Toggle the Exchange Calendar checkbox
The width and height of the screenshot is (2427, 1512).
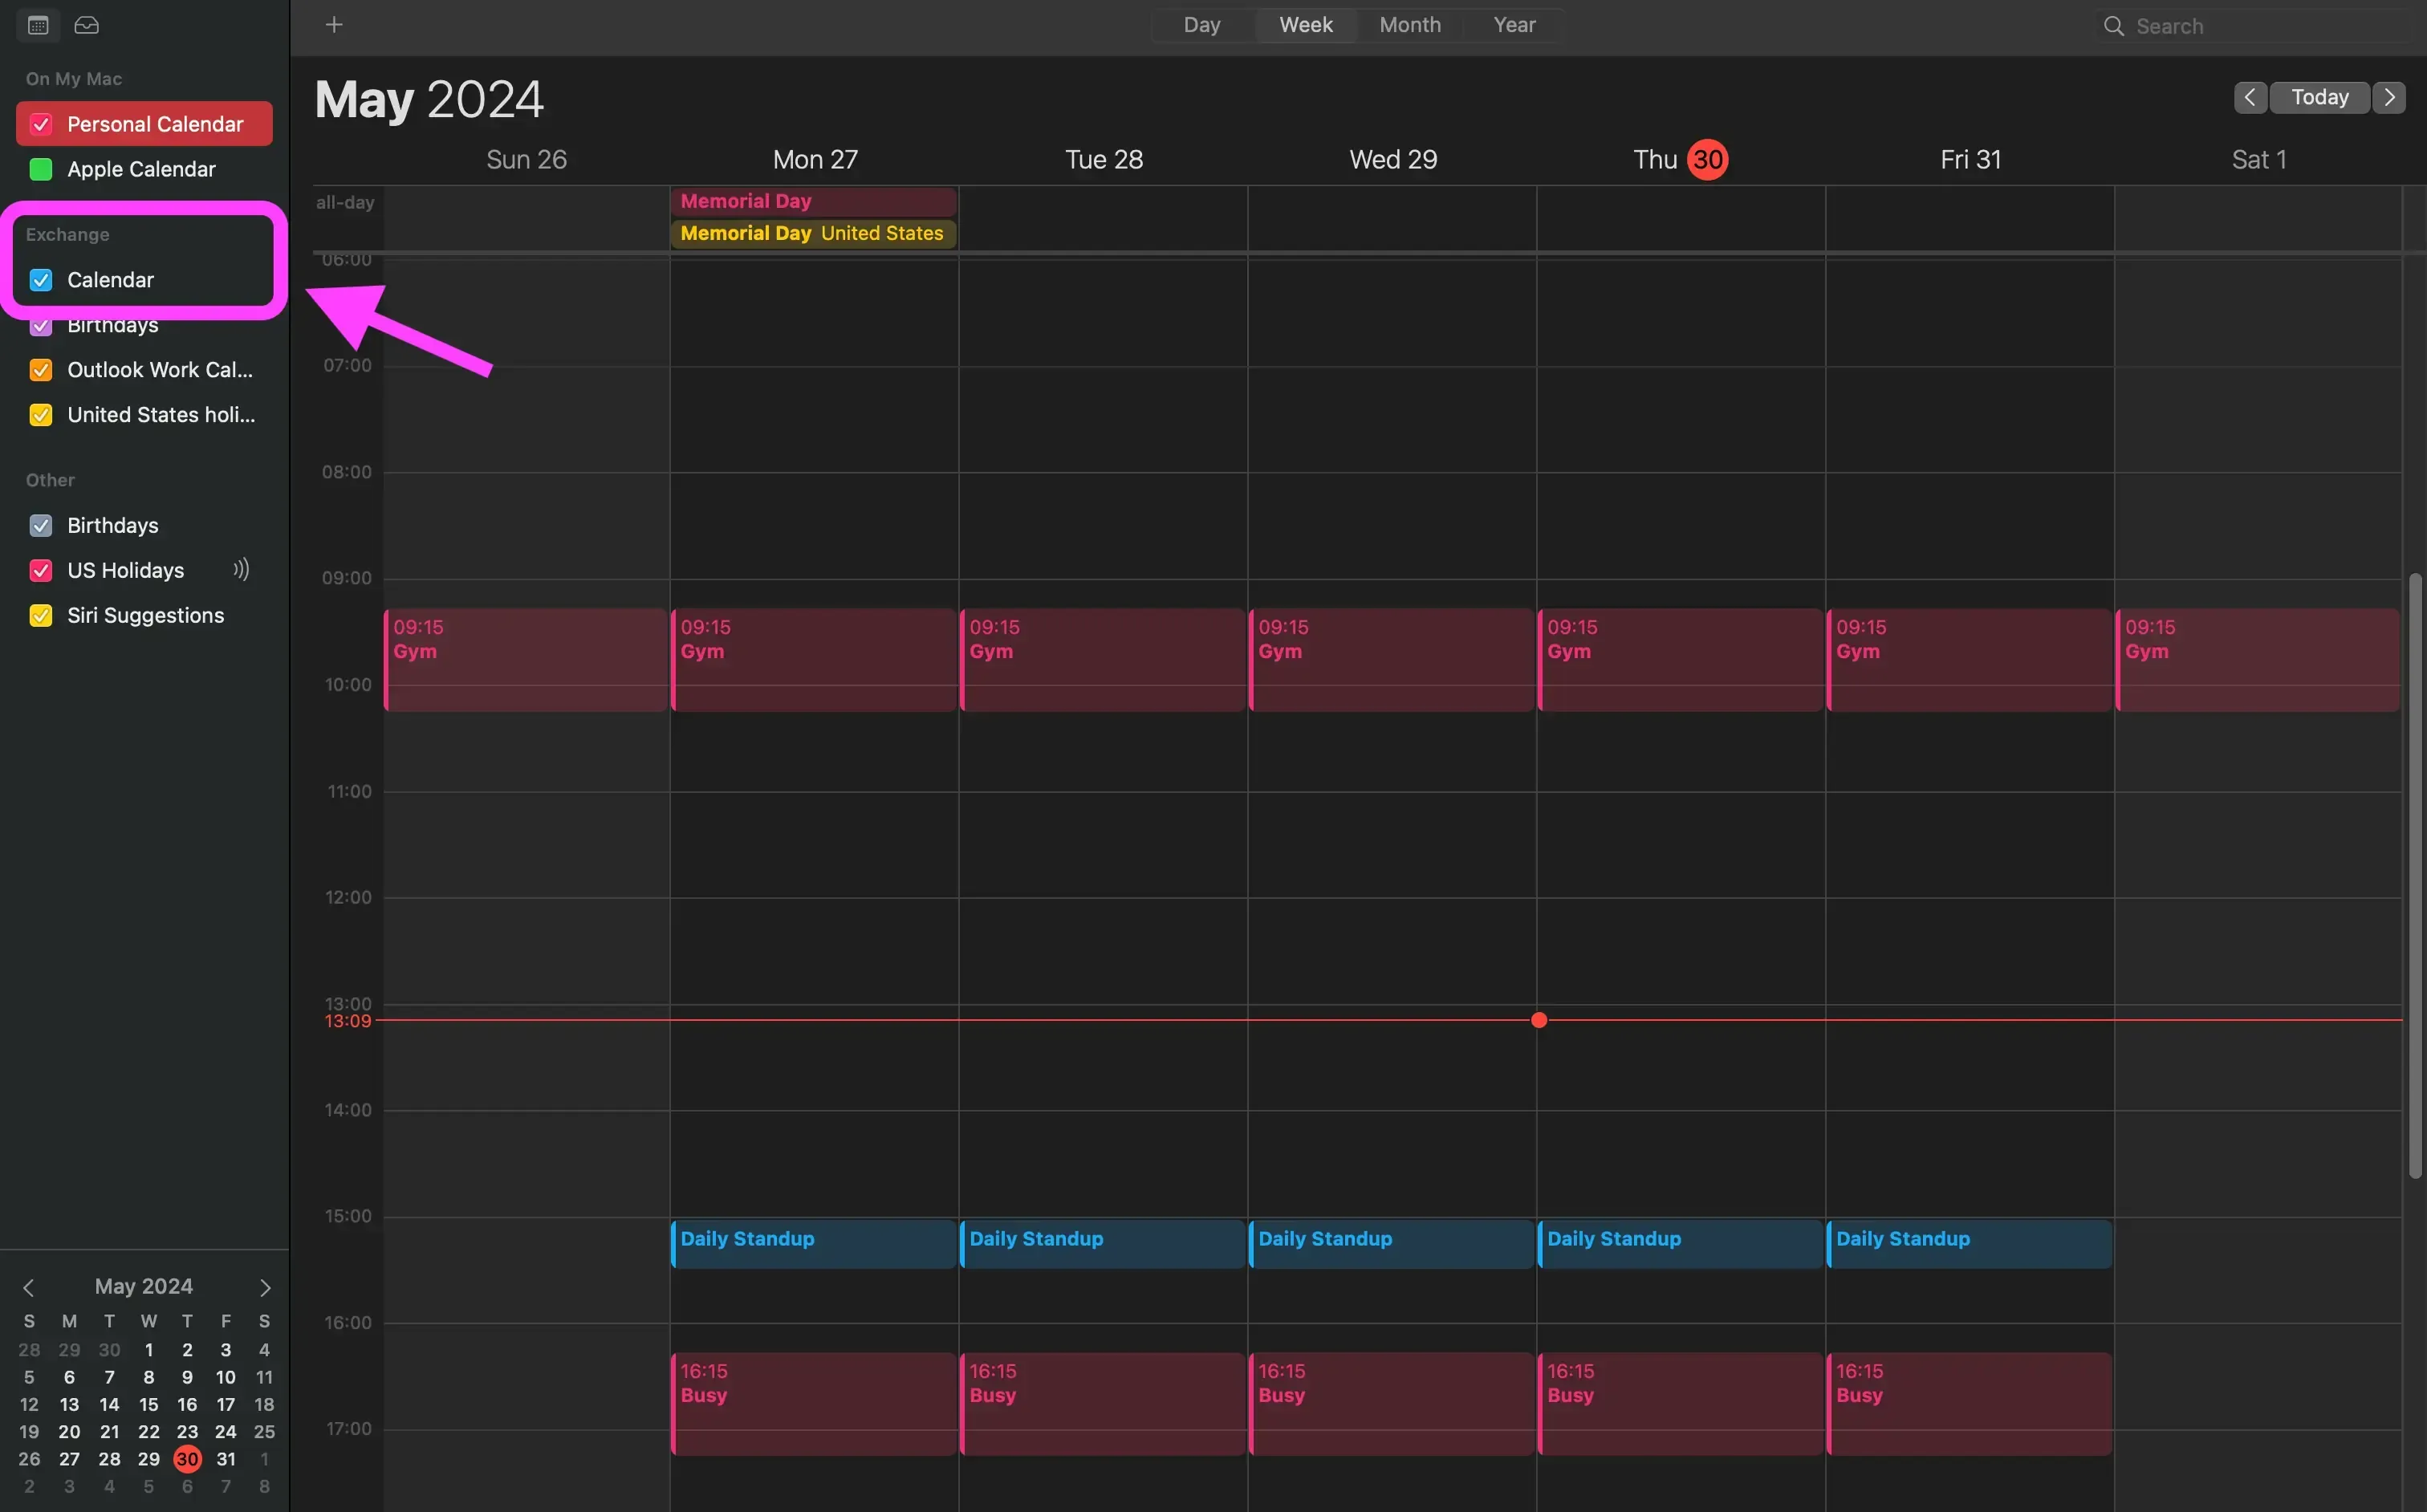[x=41, y=280]
